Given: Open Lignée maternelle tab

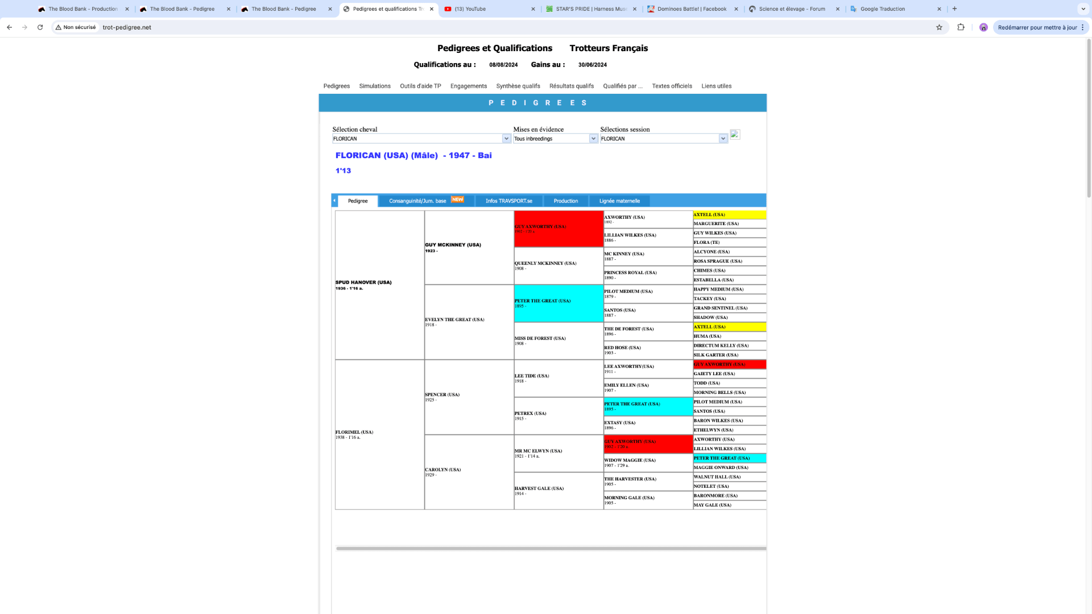Looking at the screenshot, I should (x=619, y=201).
